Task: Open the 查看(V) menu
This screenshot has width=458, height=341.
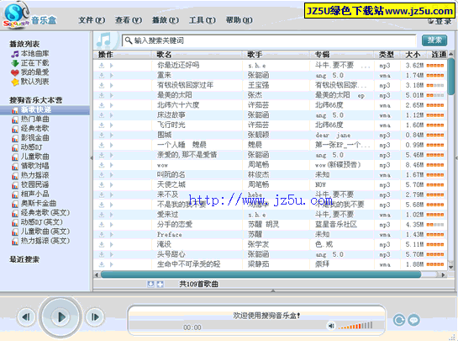Action: coord(129,20)
